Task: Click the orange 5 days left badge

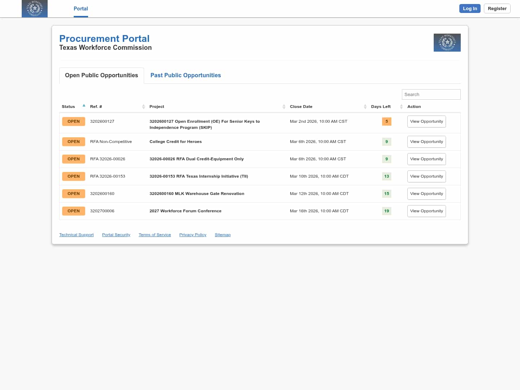Action: click(386, 122)
